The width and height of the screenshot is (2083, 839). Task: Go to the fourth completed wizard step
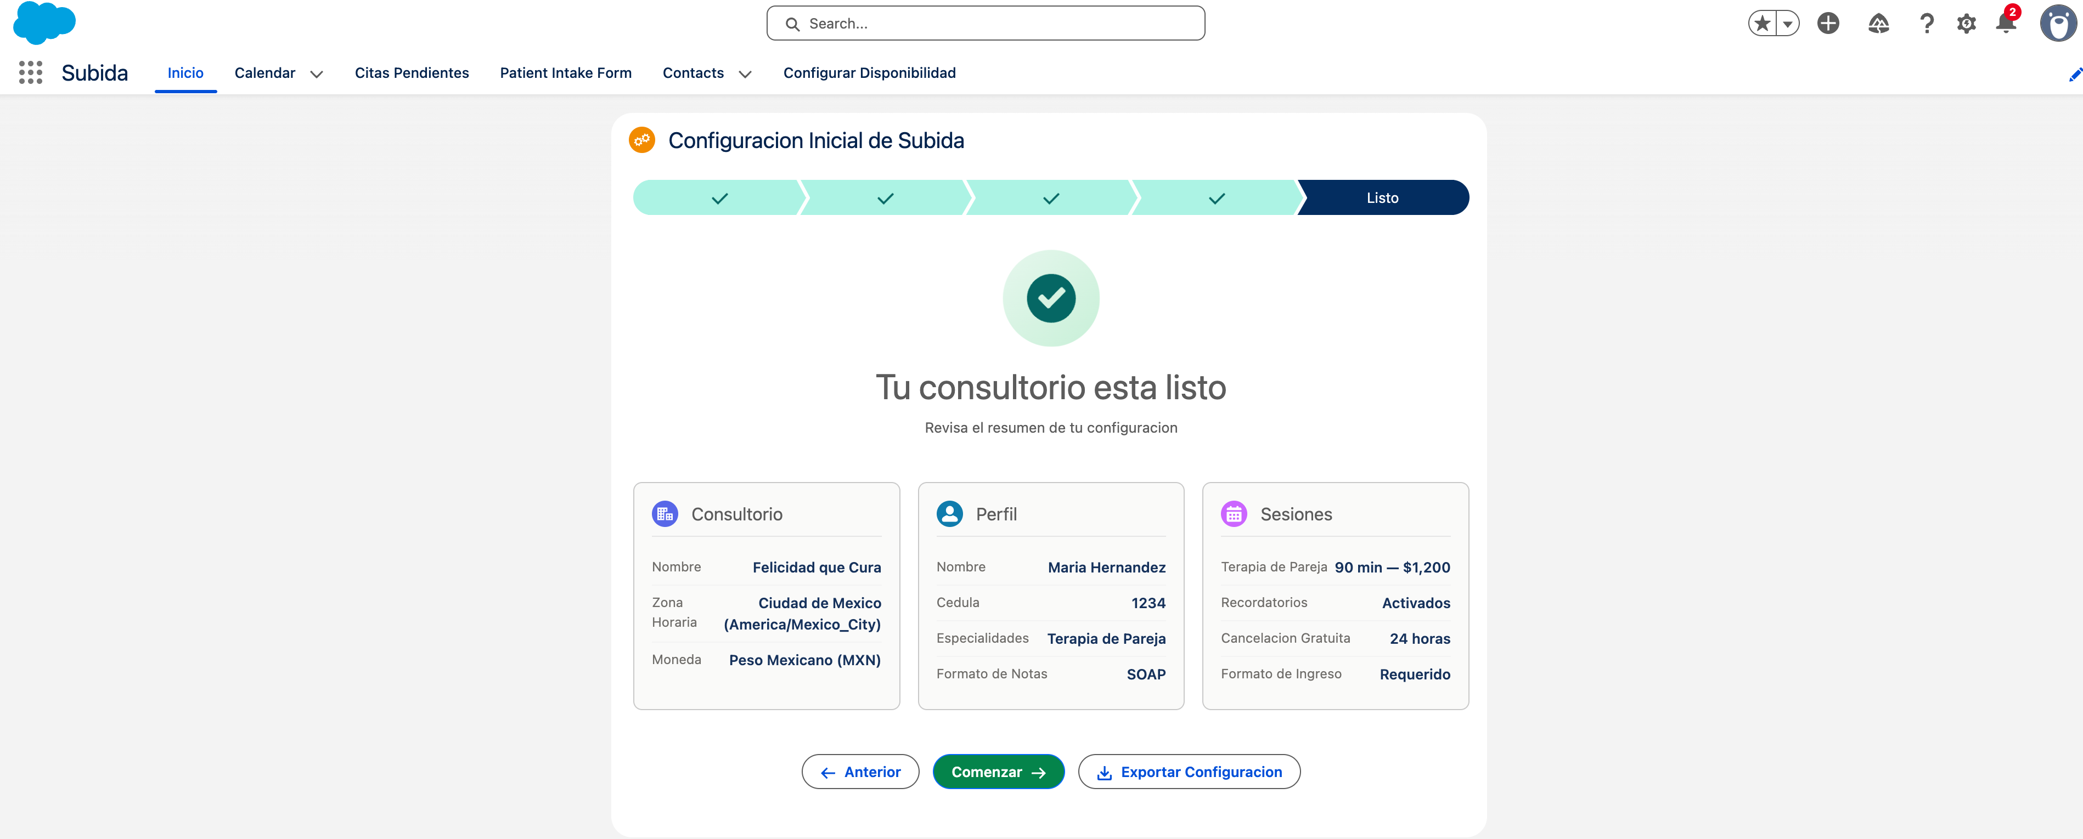tap(1217, 198)
